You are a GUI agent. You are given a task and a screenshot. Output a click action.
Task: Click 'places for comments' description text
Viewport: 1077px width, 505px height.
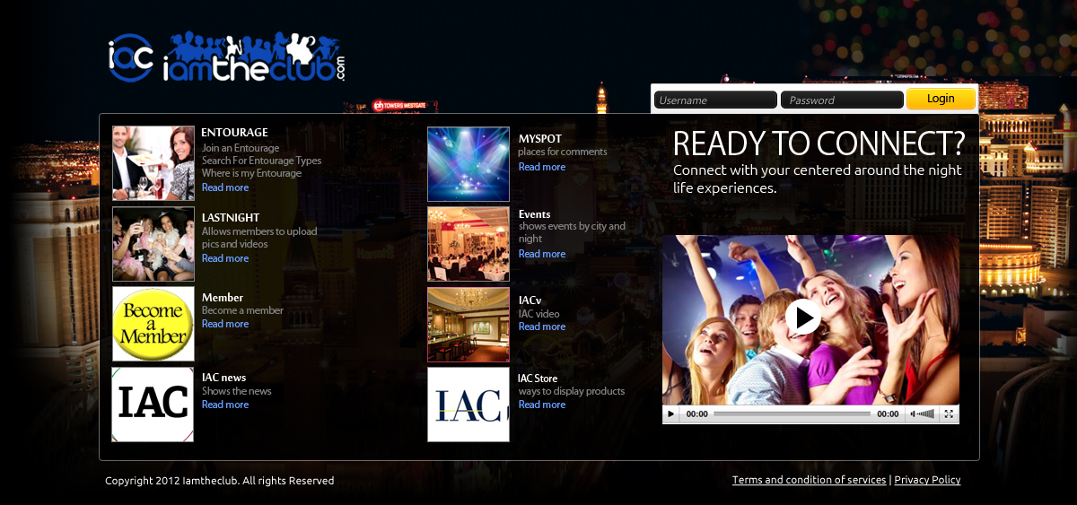click(x=563, y=152)
